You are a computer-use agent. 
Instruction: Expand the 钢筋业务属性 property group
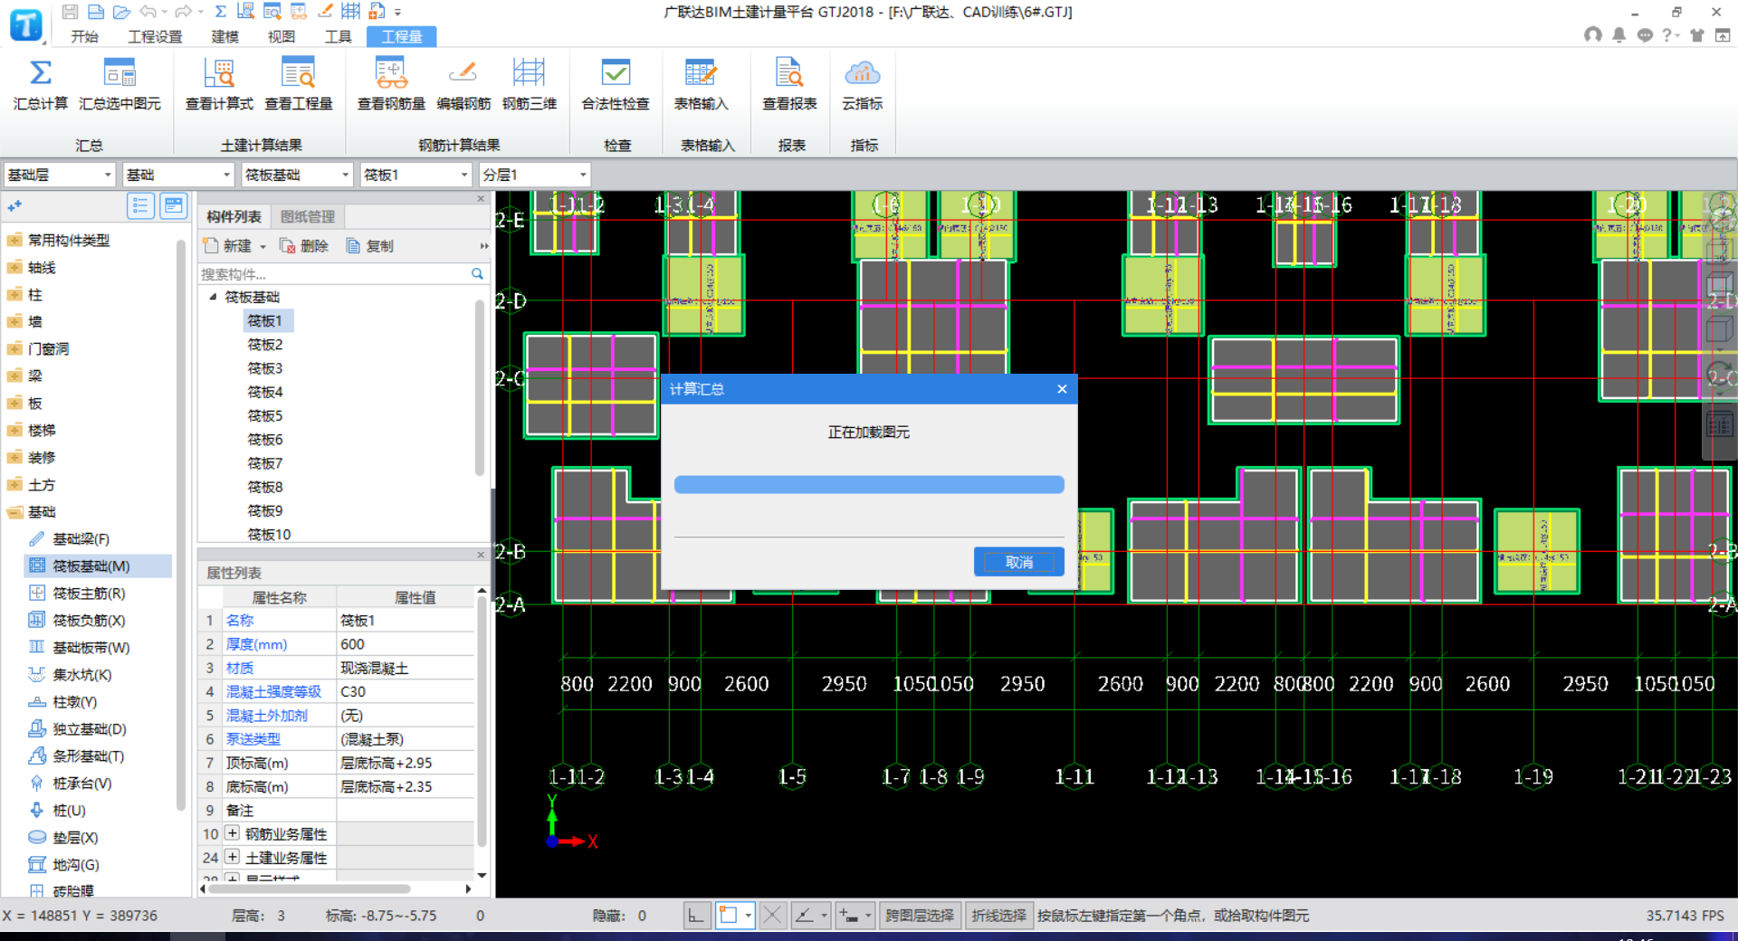(x=233, y=833)
